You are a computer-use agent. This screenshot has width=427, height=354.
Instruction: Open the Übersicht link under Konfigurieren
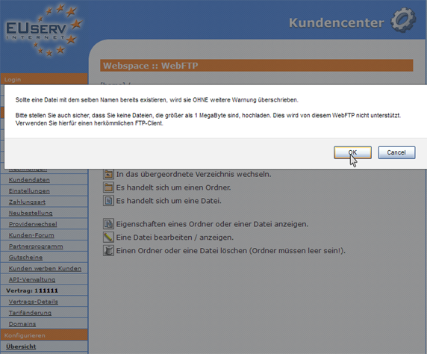point(21,347)
